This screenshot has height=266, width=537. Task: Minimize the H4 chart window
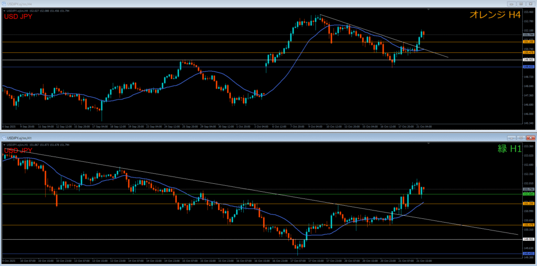tap(512, 4)
